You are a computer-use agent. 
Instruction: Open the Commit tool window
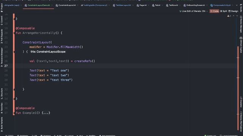[2, 20]
